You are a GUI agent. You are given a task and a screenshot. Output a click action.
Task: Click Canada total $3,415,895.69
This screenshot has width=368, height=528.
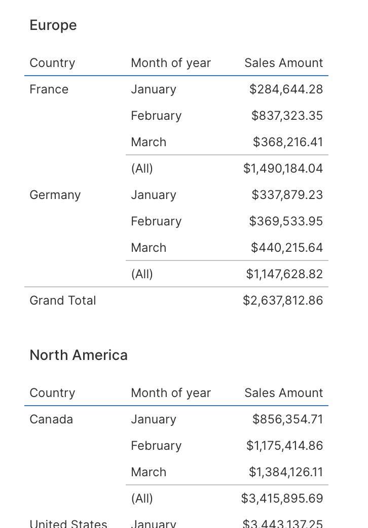pos(282,499)
